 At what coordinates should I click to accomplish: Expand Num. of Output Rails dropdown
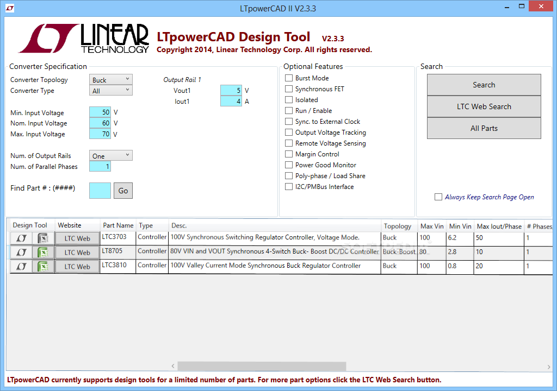tap(111, 155)
